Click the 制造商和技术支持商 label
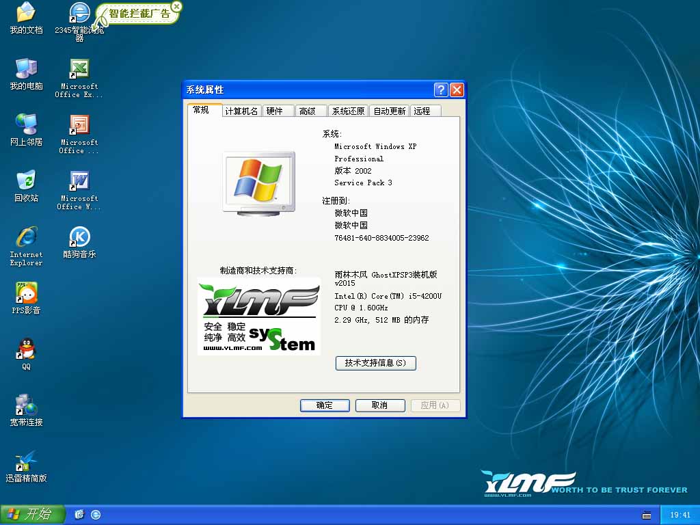 [x=258, y=271]
